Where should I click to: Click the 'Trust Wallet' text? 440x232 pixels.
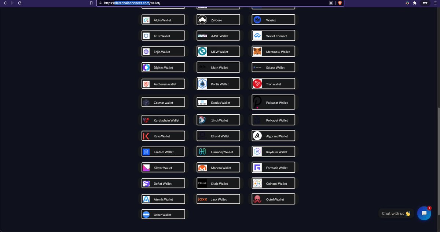[x=162, y=36]
